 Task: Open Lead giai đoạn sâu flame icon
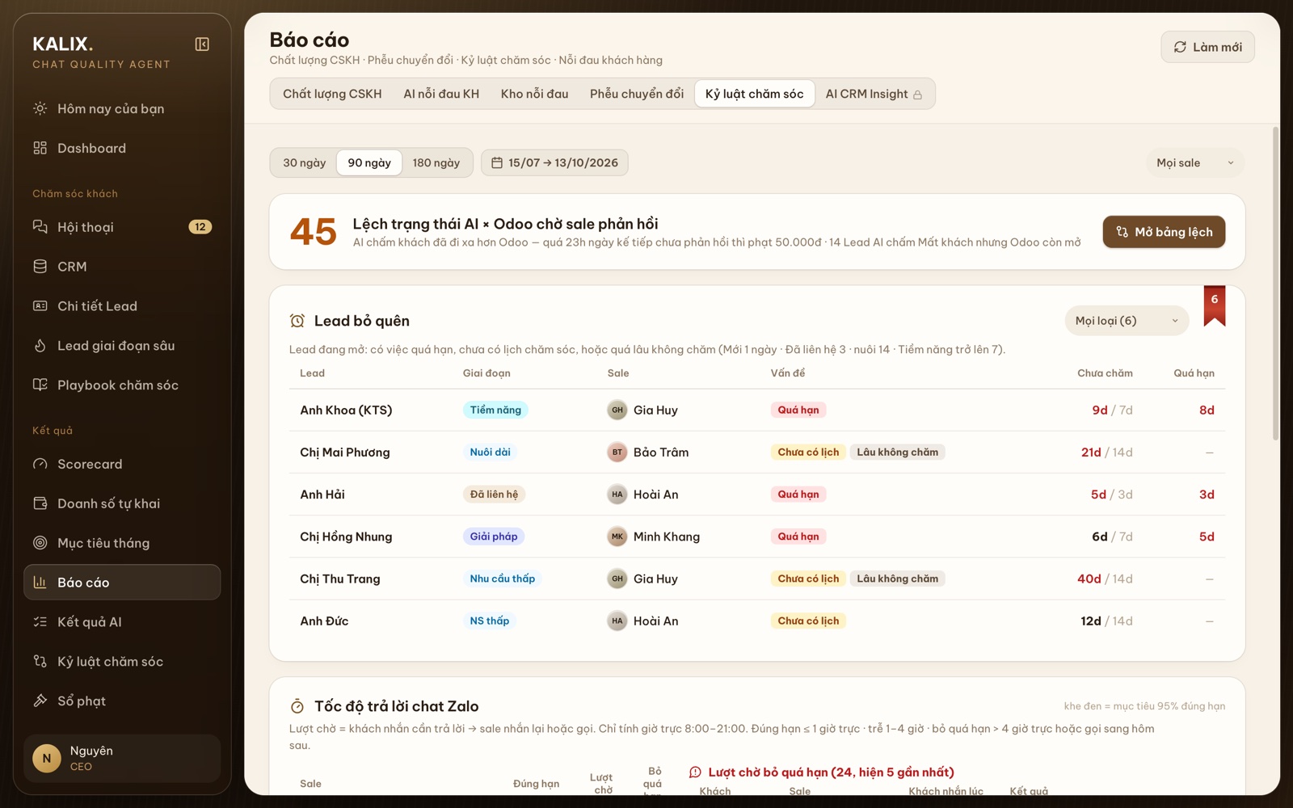click(40, 346)
